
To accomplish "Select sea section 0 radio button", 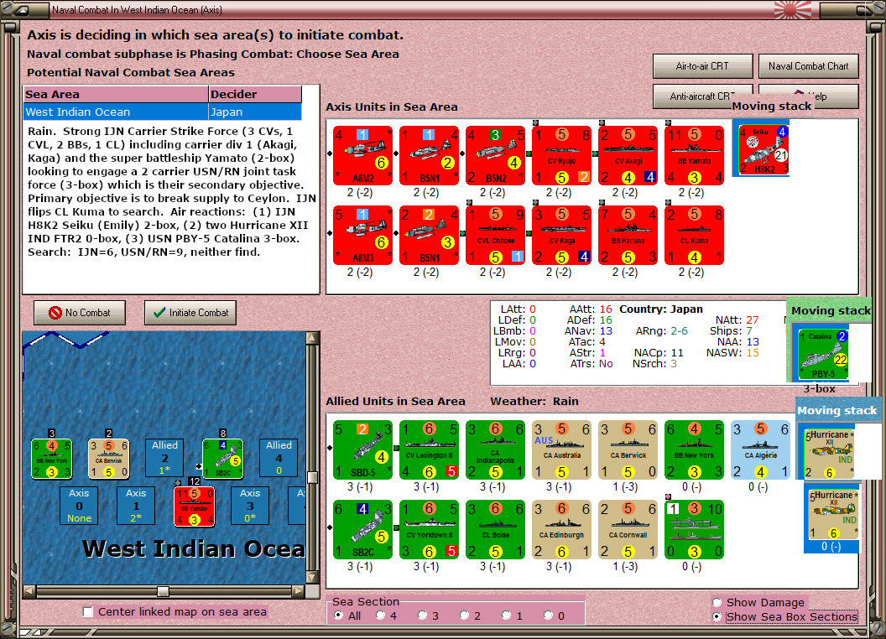I will (548, 616).
